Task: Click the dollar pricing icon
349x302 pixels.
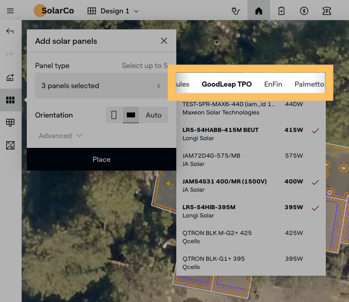Action: (304, 11)
